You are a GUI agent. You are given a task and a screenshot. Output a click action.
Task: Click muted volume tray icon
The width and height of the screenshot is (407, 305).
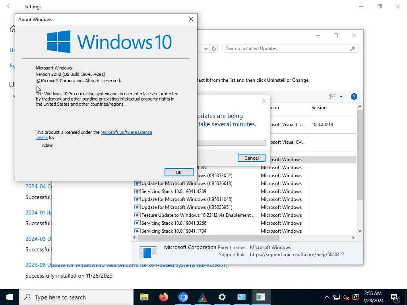[346, 297]
